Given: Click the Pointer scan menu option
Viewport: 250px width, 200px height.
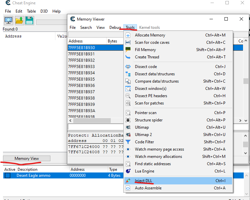Looking at the screenshot, I should (x=146, y=113).
